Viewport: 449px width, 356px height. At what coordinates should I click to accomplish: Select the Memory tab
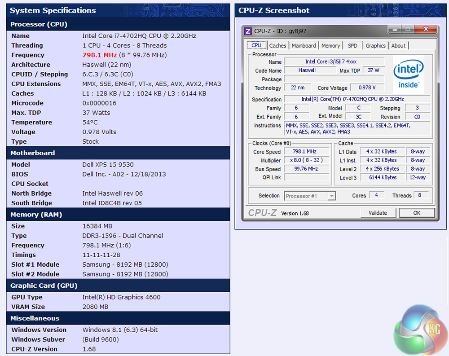click(330, 45)
